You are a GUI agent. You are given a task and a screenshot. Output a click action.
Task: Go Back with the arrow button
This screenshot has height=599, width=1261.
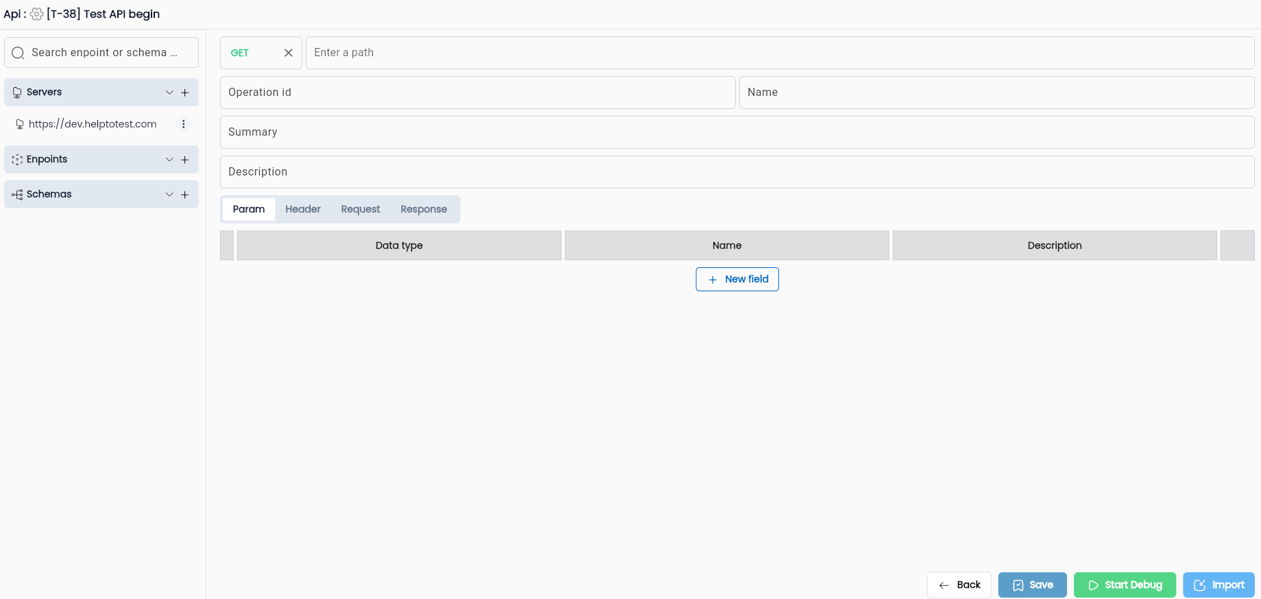tap(959, 585)
